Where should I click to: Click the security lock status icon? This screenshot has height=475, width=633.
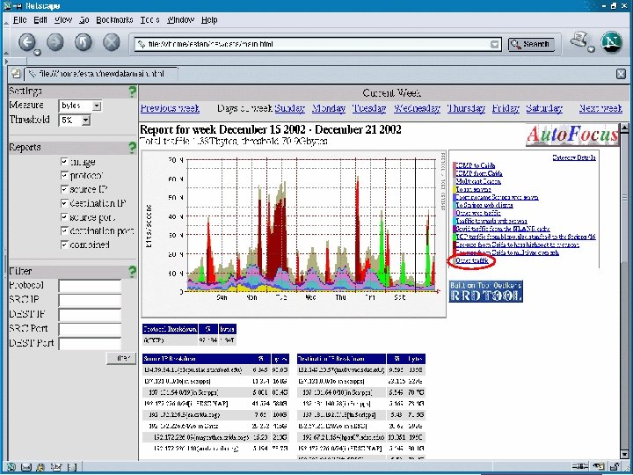pyautogui.click(x=615, y=467)
